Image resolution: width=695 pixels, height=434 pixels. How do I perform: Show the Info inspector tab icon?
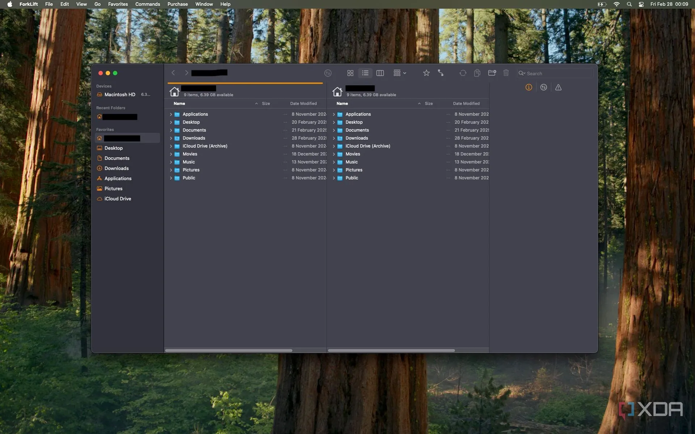(x=528, y=87)
